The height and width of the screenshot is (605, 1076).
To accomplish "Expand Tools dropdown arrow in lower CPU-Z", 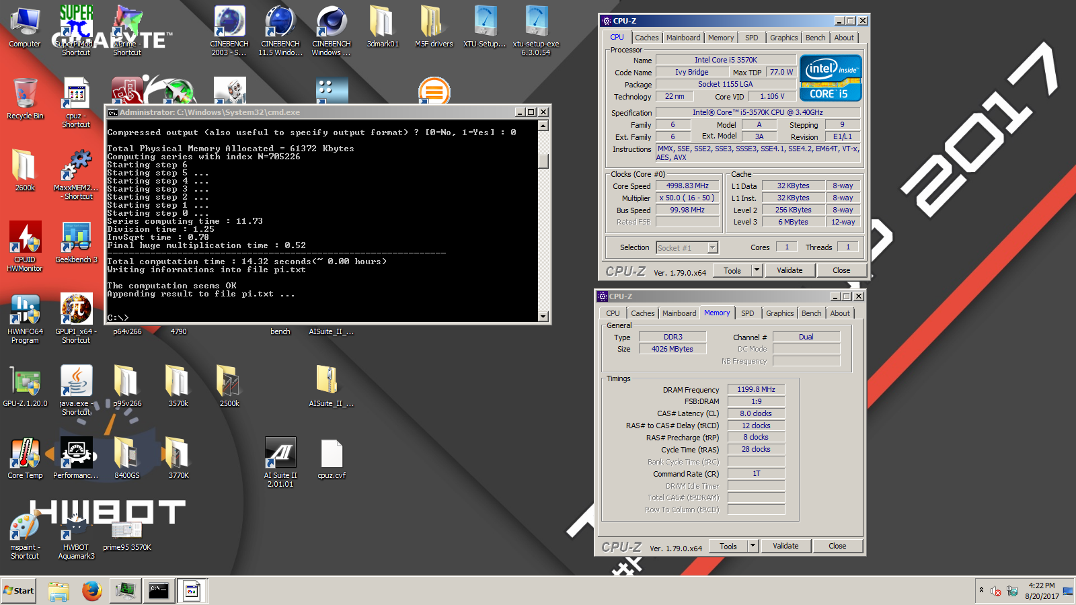I will pos(753,546).
